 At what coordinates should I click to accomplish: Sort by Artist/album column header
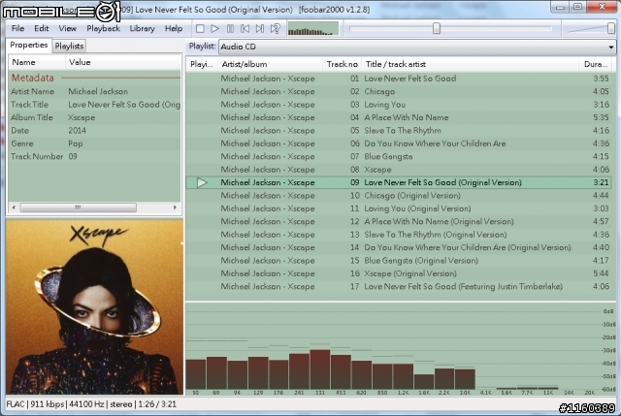point(271,64)
